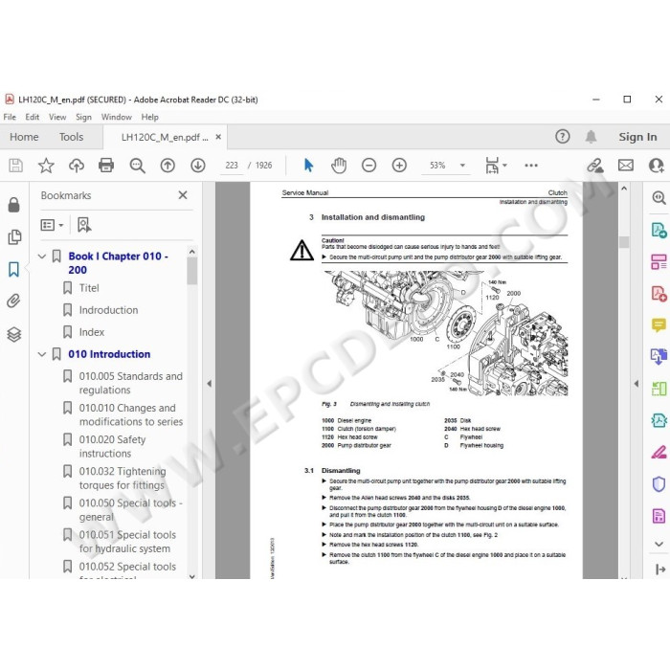The height and width of the screenshot is (670, 670).
Task: Collapse Book I Chapter 010-200 bookmark
Action: coord(42,257)
